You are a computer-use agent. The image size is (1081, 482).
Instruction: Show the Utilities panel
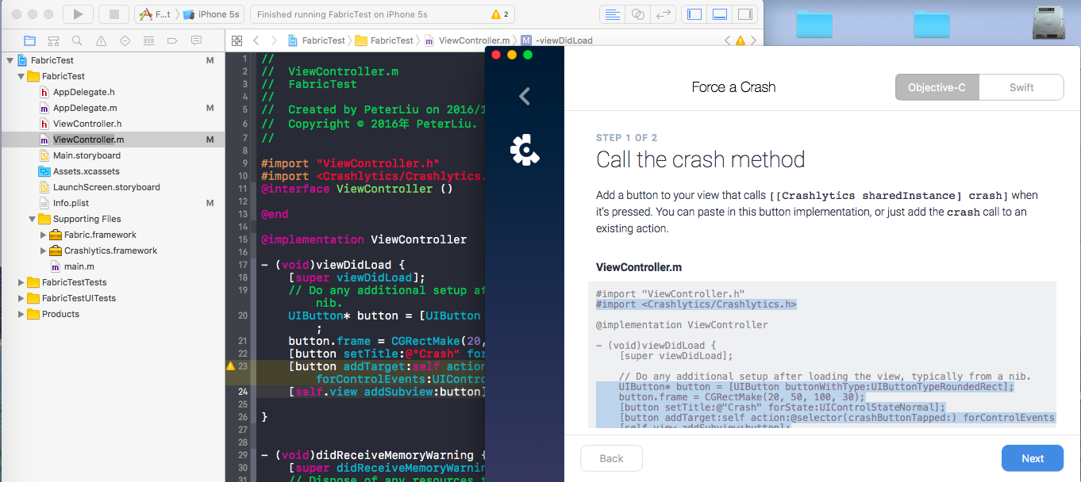click(x=745, y=13)
